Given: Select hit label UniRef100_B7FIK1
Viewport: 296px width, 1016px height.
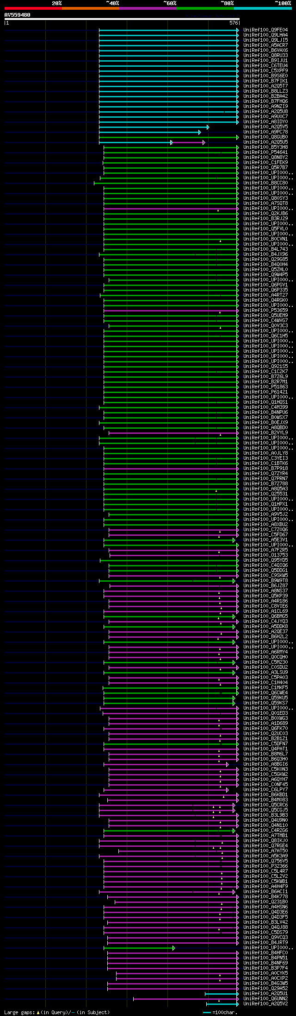Looking at the screenshot, I should [265, 81].
